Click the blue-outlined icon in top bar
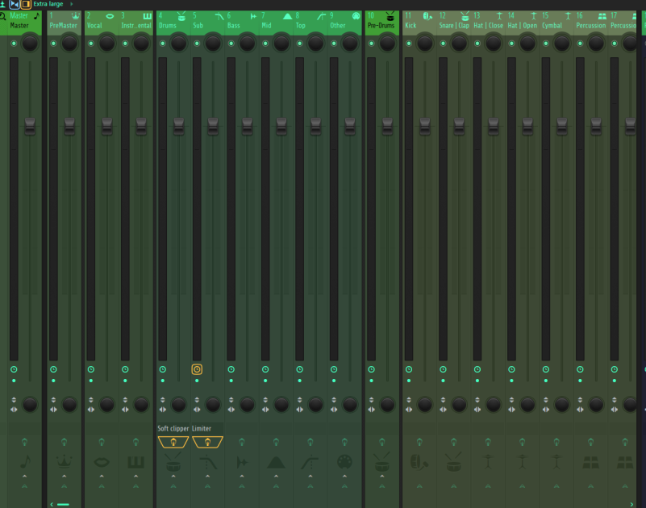The width and height of the screenshot is (646, 508). (x=15, y=4)
